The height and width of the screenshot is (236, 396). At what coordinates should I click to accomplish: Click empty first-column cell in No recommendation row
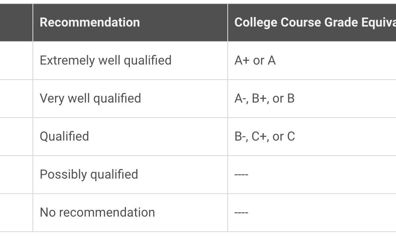tap(16, 213)
